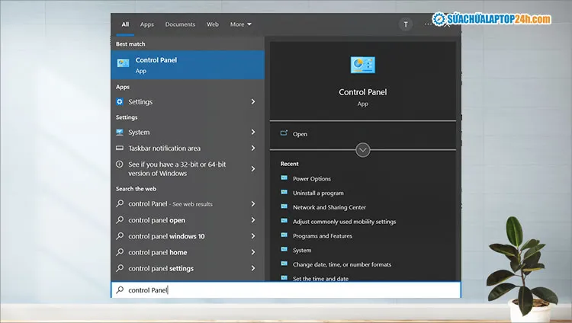The width and height of the screenshot is (572, 323).
Task: Click icon beside Change date, time, or number formats
Action: point(284,264)
